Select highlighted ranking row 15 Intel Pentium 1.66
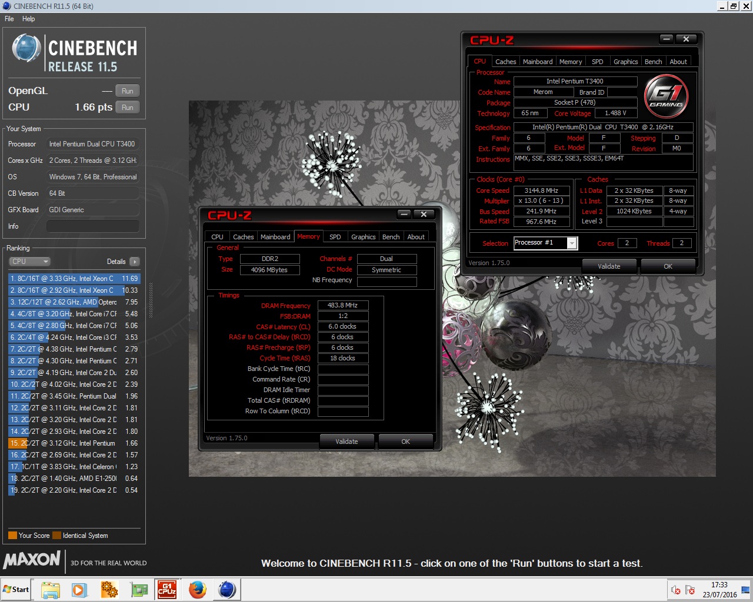The width and height of the screenshot is (753, 602). tap(74, 443)
